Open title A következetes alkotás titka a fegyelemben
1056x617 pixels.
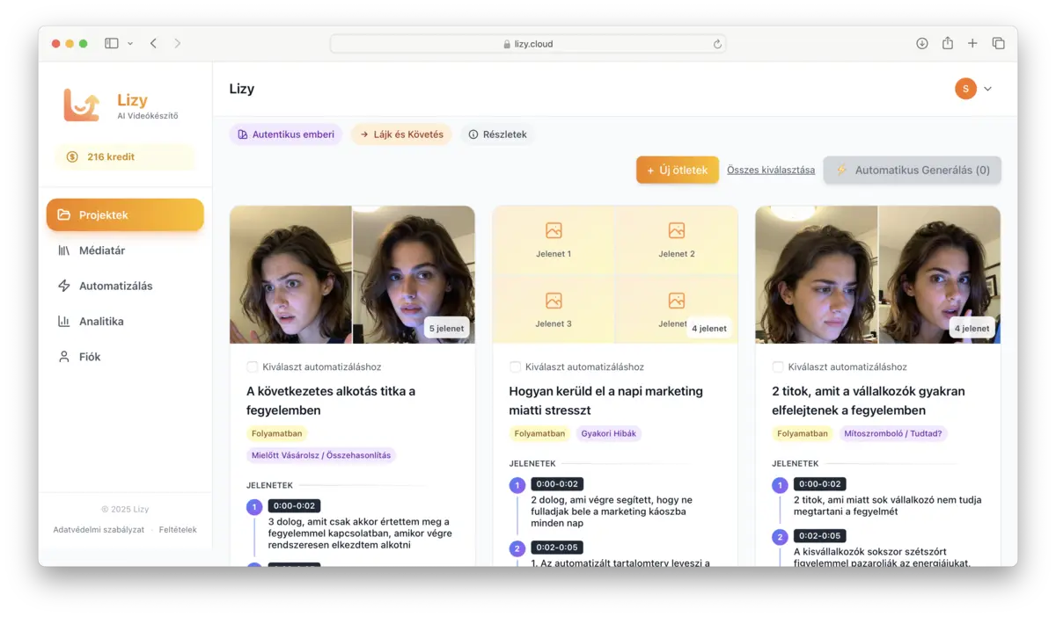tap(331, 401)
